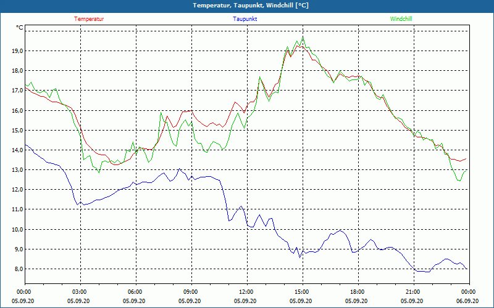Click the "12:00" time label on the x-axis

pyautogui.click(x=246, y=292)
